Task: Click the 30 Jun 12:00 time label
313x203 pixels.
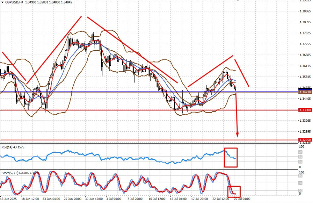Action: [x=94, y=199]
